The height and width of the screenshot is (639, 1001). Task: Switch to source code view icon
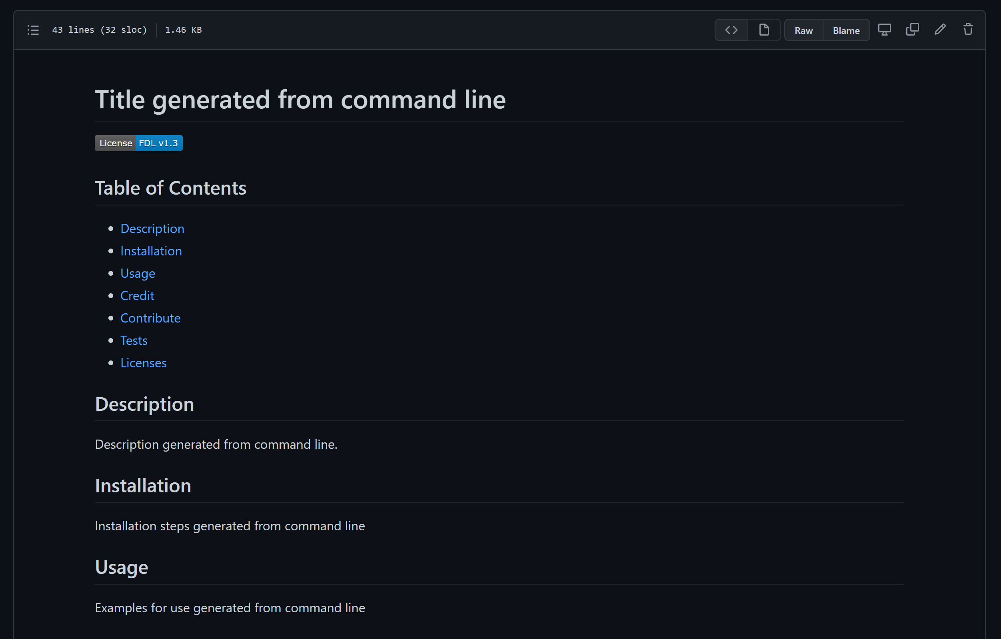tap(731, 30)
